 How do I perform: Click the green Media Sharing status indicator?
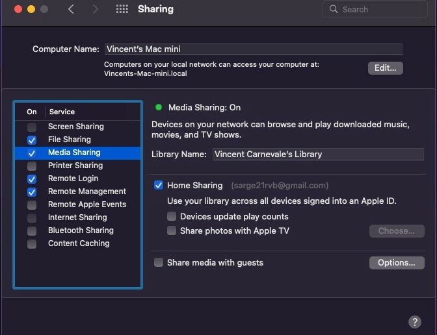pyautogui.click(x=159, y=107)
